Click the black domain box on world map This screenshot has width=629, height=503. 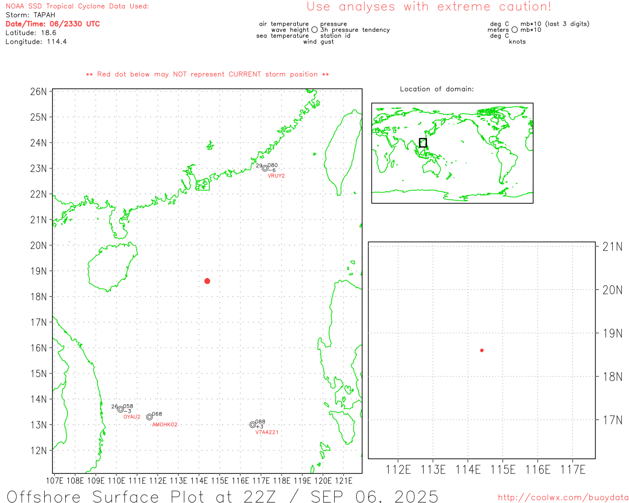(x=423, y=143)
